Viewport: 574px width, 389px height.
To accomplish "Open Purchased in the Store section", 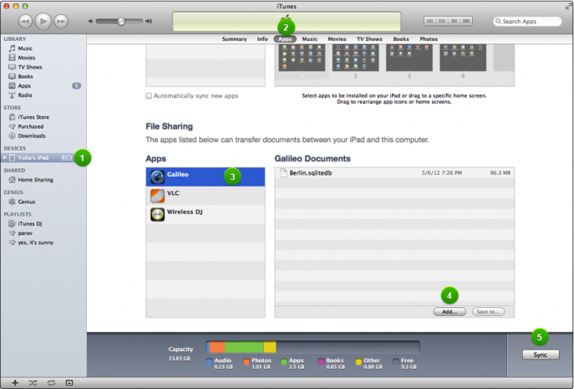I will [30, 126].
